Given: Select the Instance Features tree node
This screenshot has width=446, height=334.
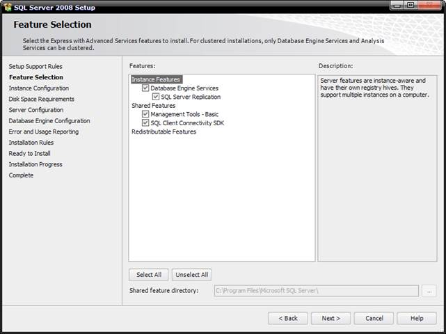Looking at the screenshot, I should [x=156, y=79].
